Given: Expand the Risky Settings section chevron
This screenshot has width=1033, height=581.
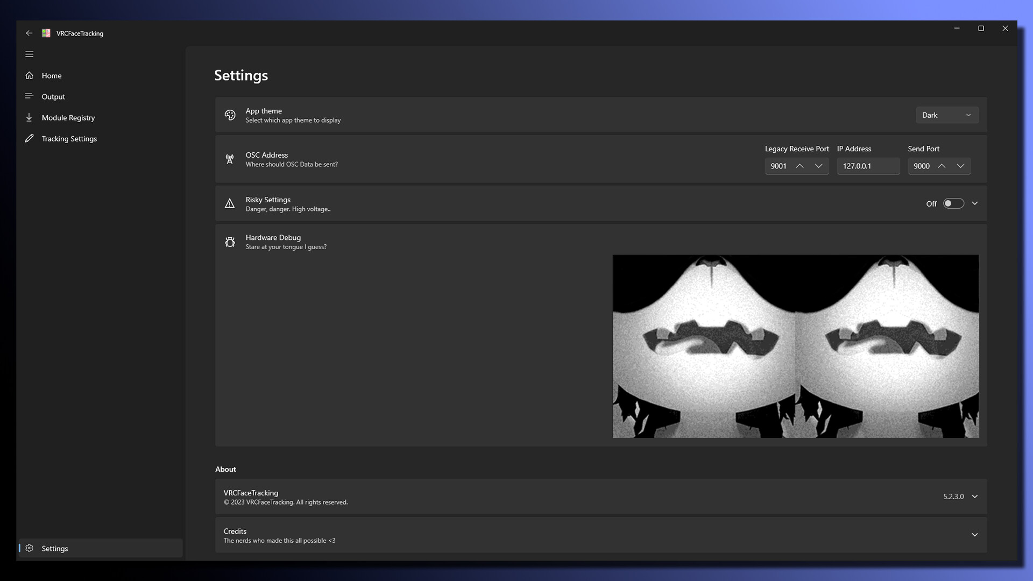Looking at the screenshot, I should 975,203.
